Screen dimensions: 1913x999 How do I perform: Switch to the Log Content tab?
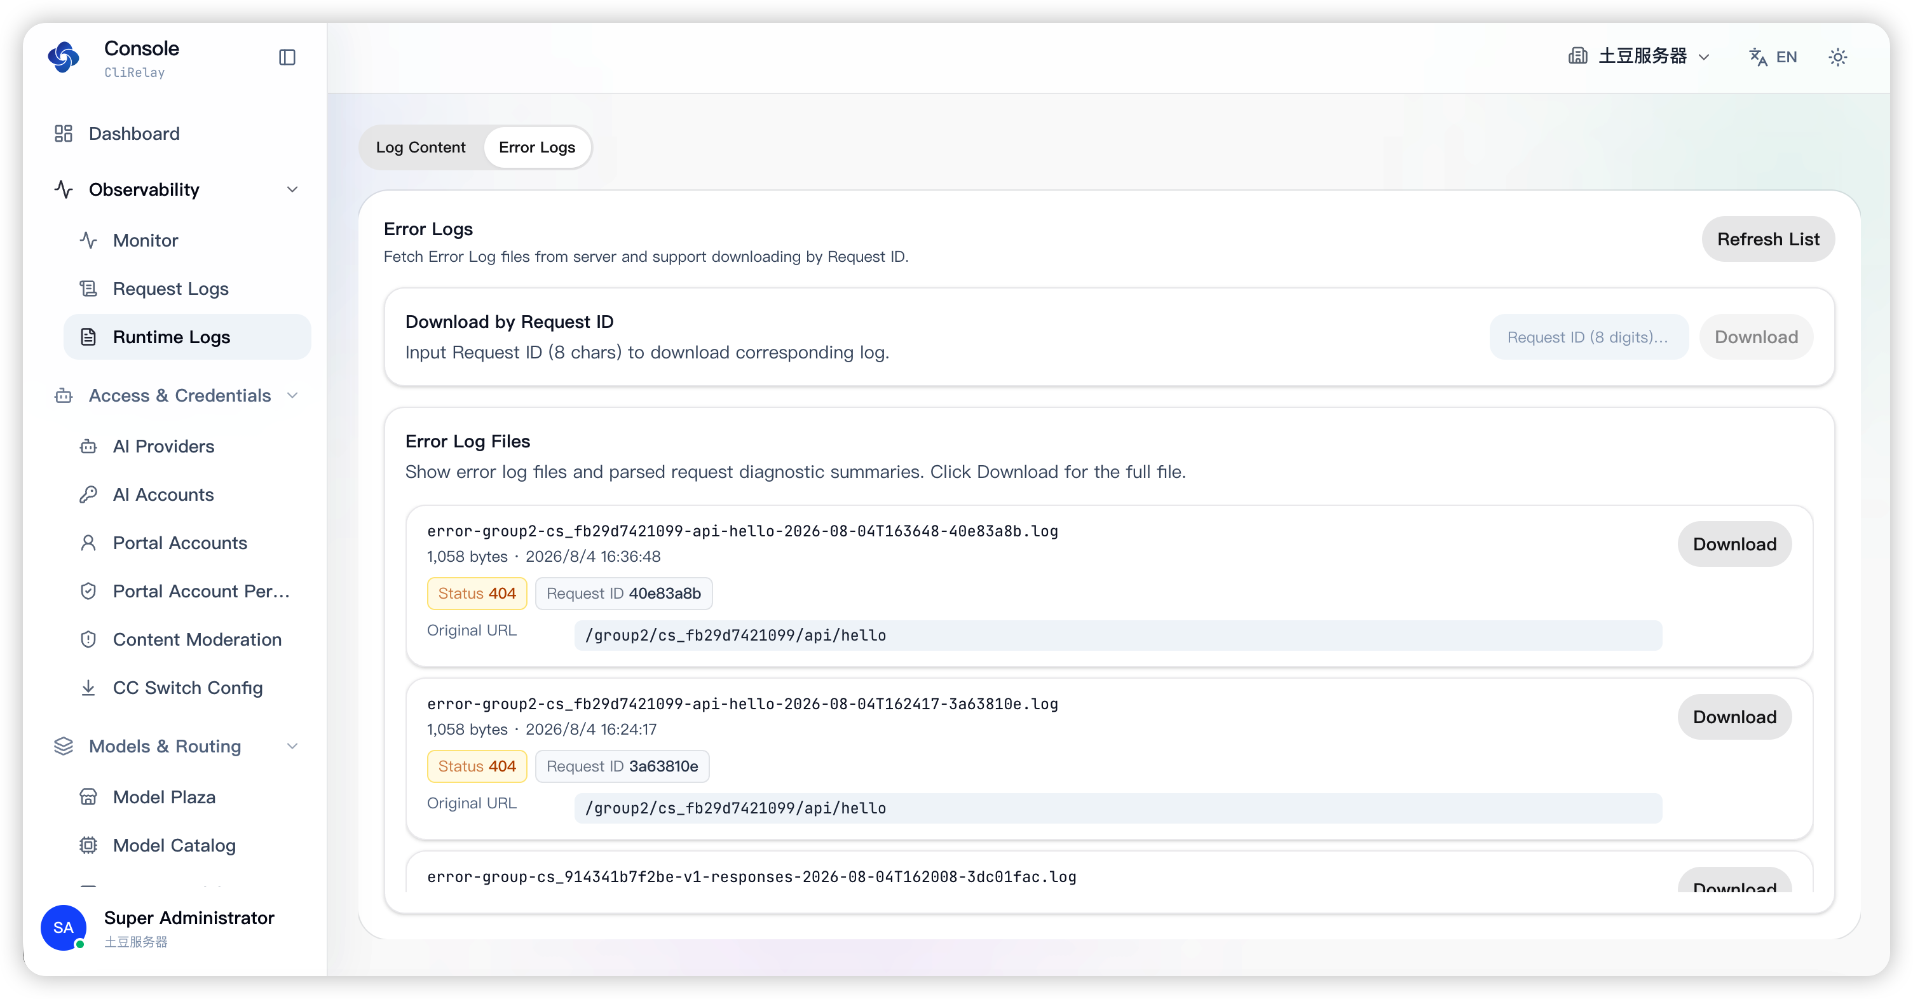(420, 147)
